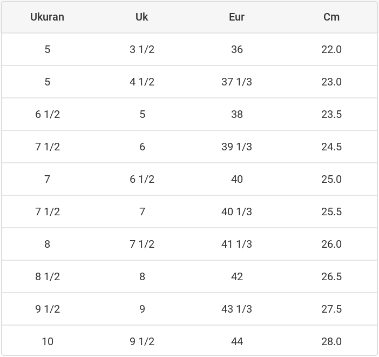Click the 22.0 cm cell
The width and height of the screenshot is (379, 357).
click(x=331, y=49)
